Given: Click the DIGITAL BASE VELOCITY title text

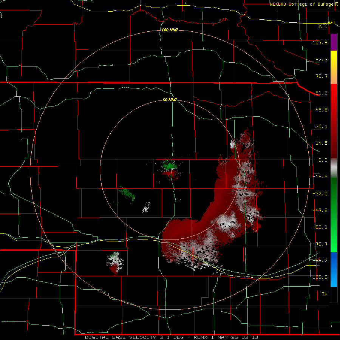Looking at the screenshot, I should [121, 337].
